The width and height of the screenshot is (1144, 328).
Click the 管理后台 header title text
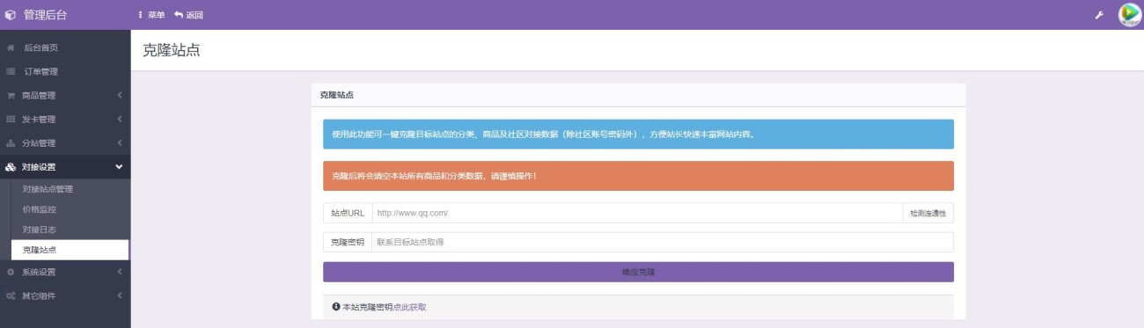click(x=46, y=15)
